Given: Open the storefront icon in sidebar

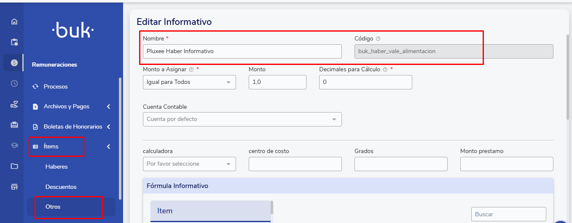Looking at the screenshot, I should point(14,187).
